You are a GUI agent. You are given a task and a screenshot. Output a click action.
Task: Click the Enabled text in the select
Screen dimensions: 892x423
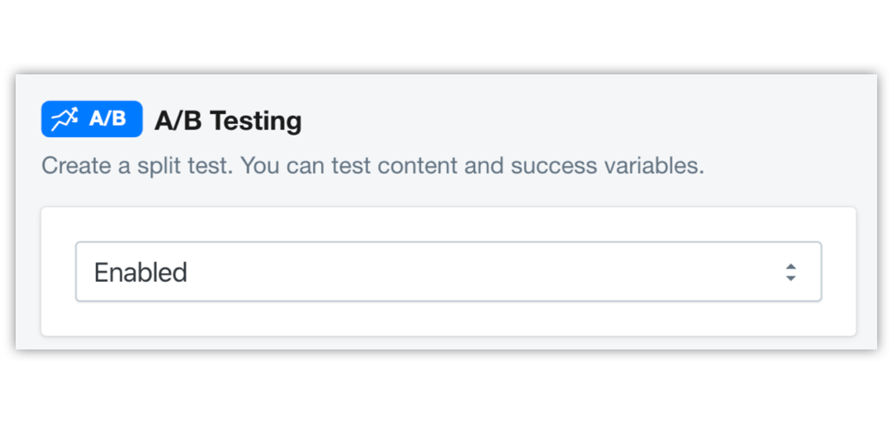point(140,272)
